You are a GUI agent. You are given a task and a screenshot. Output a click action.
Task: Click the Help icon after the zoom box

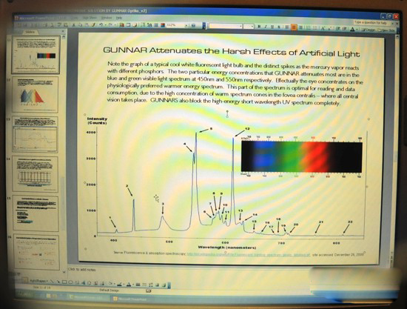tap(193, 25)
